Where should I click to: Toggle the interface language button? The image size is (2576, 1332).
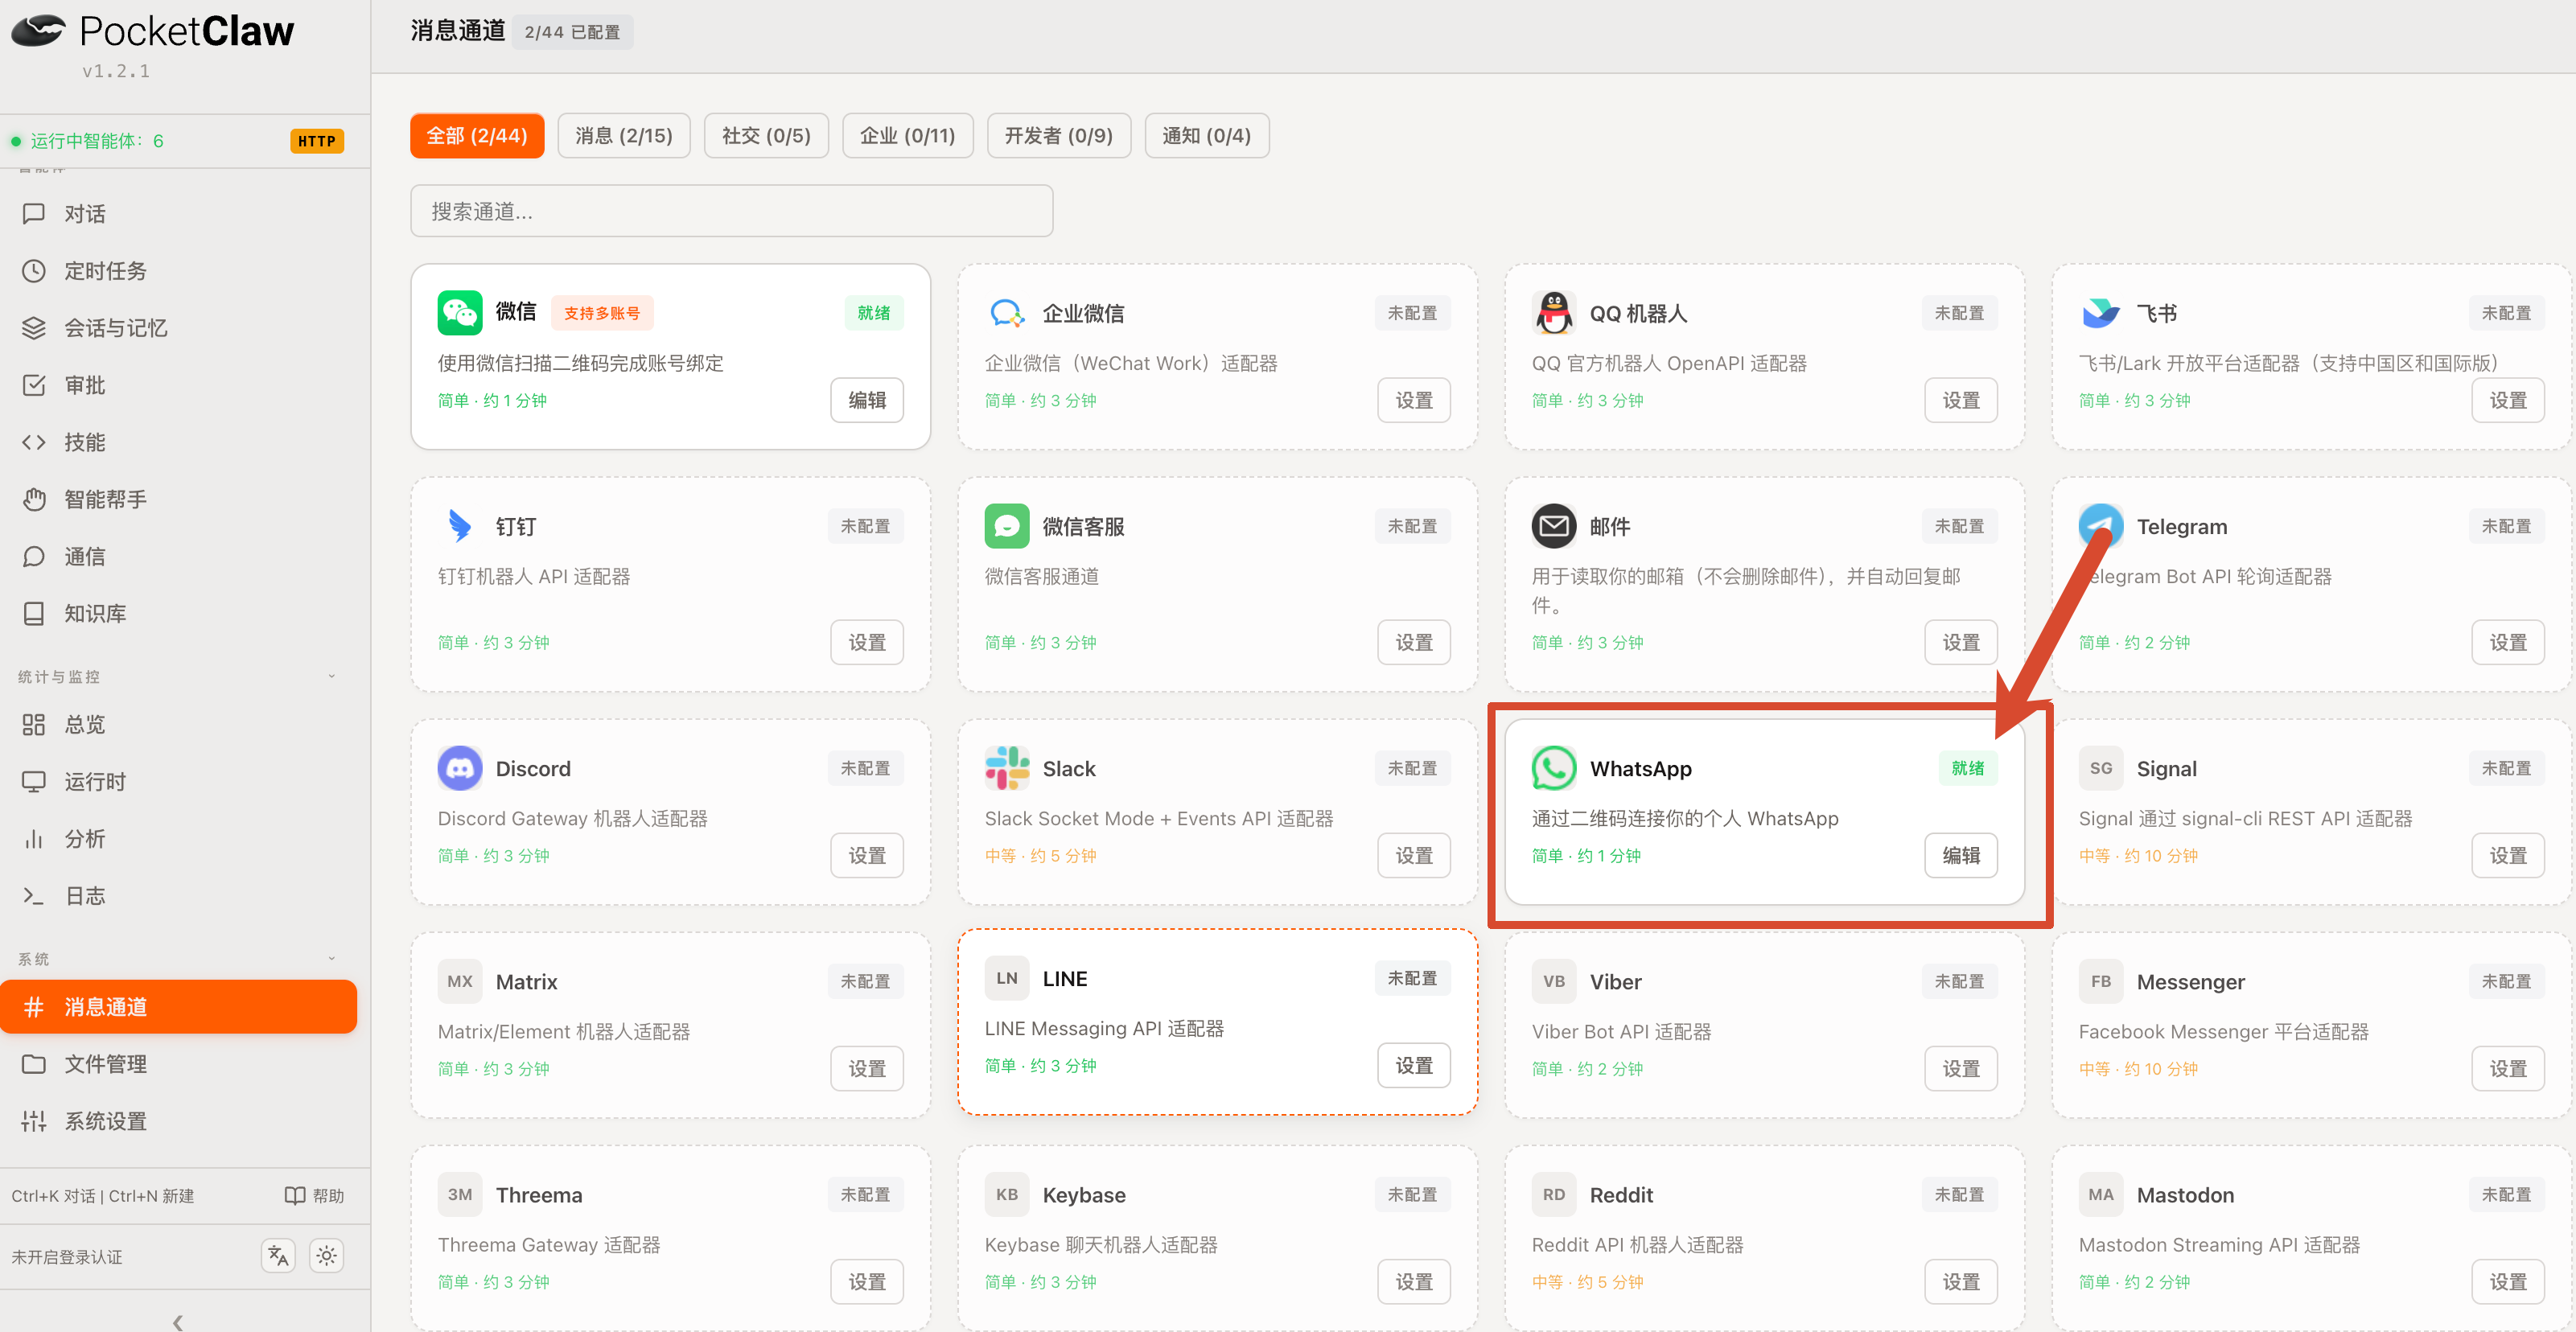(x=278, y=1255)
